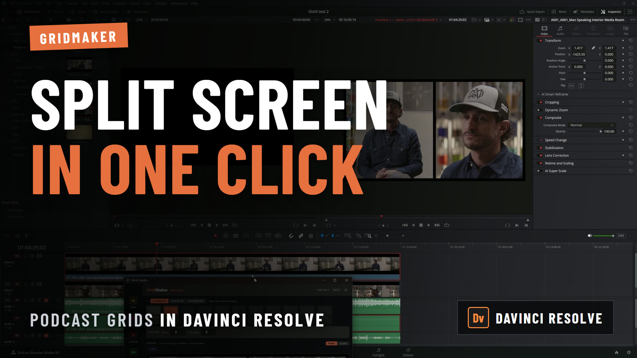Click the flip horizontal icon in Transform
This screenshot has width=637, height=358.
(x=571, y=86)
